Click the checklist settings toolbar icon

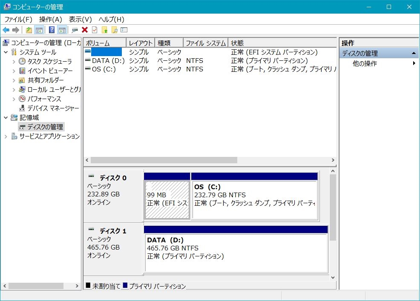click(x=124, y=30)
